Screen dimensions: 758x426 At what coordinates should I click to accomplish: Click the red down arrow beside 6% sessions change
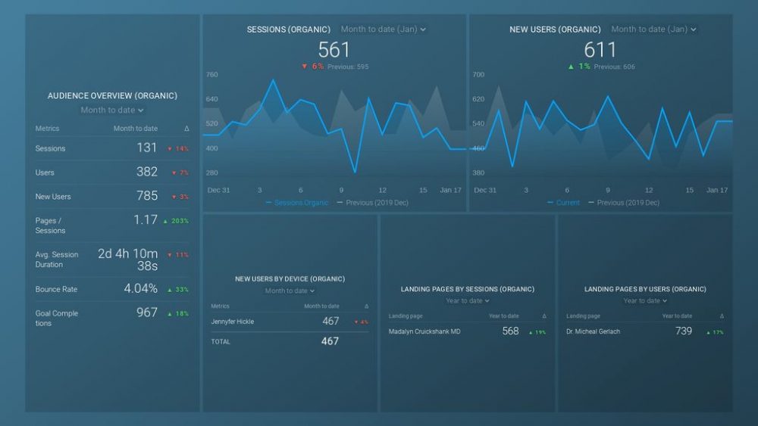click(305, 67)
